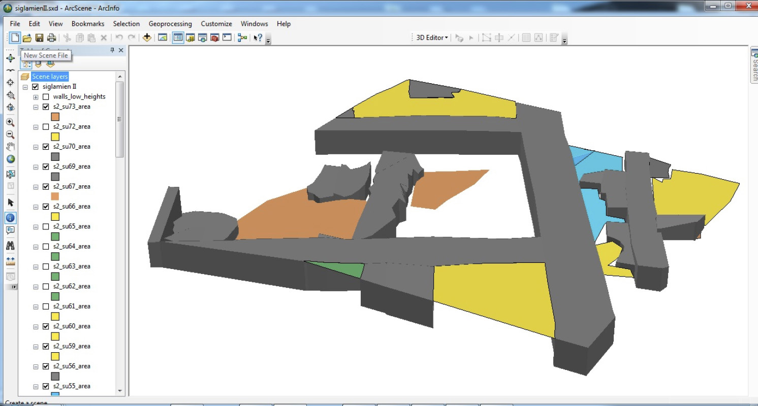Open the Customize menu
This screenshot has height=406, width=758.
(x=216, y=24)
